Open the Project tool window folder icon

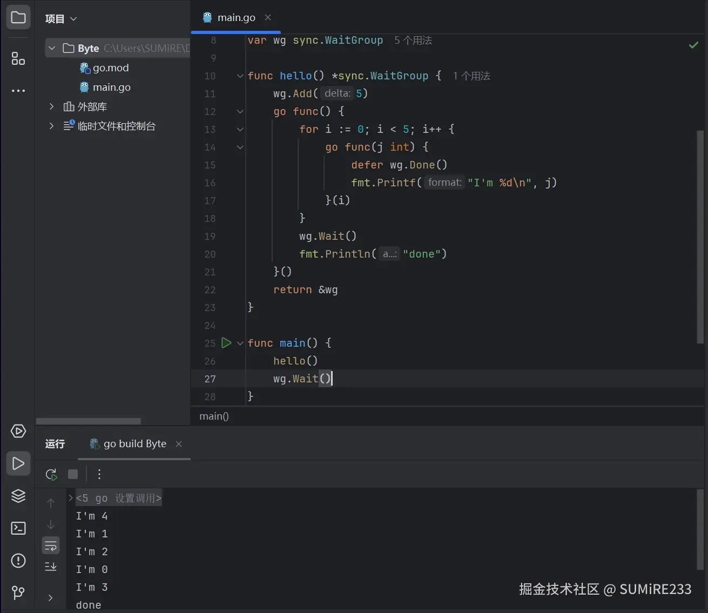(x=18, y=18)
